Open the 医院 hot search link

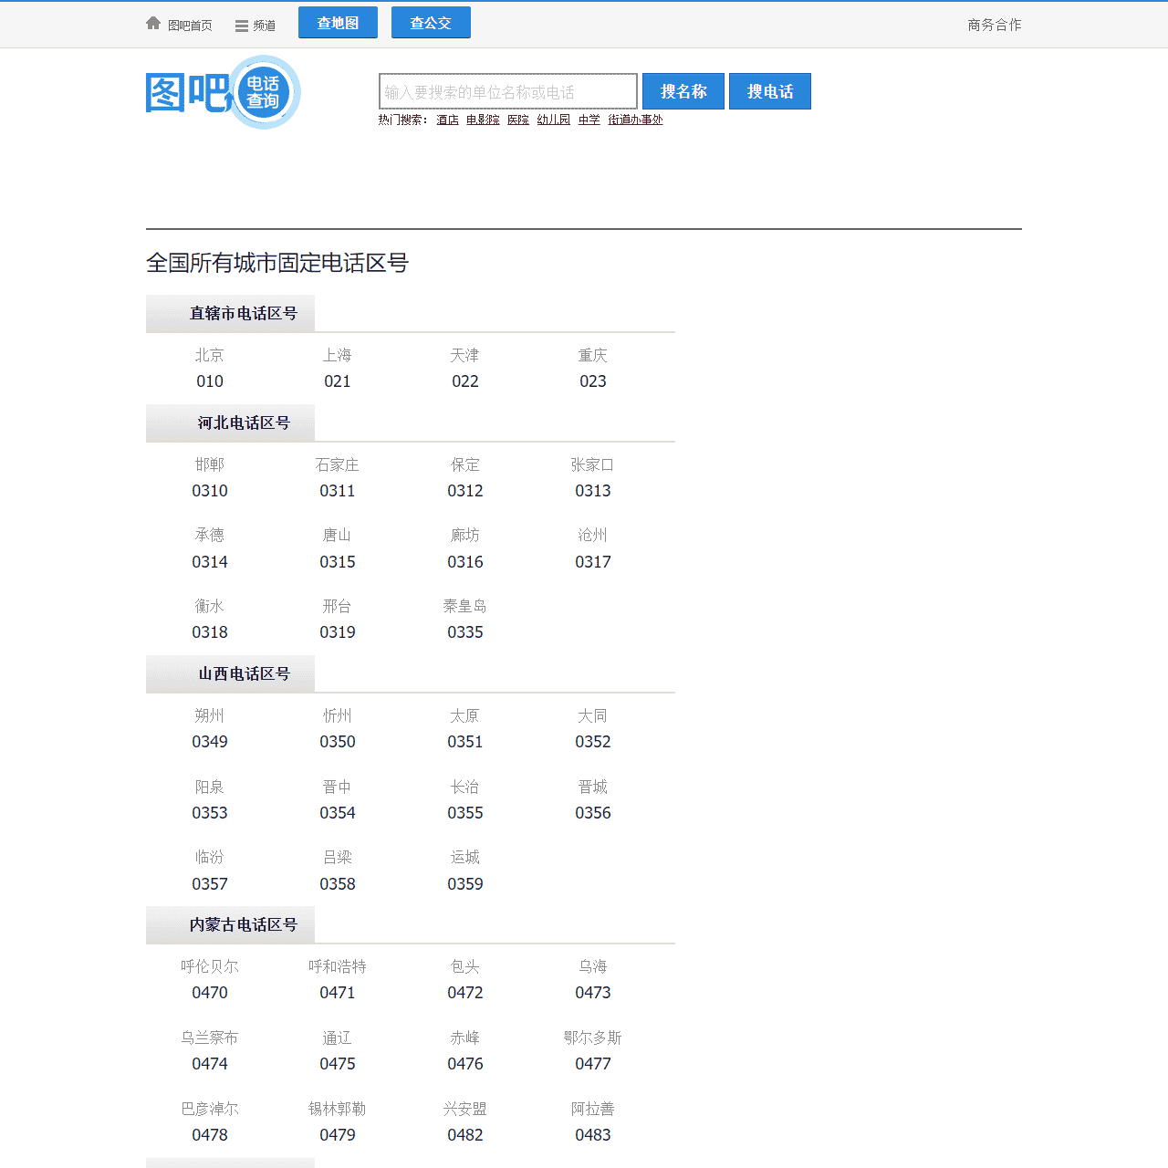[517, 120]
